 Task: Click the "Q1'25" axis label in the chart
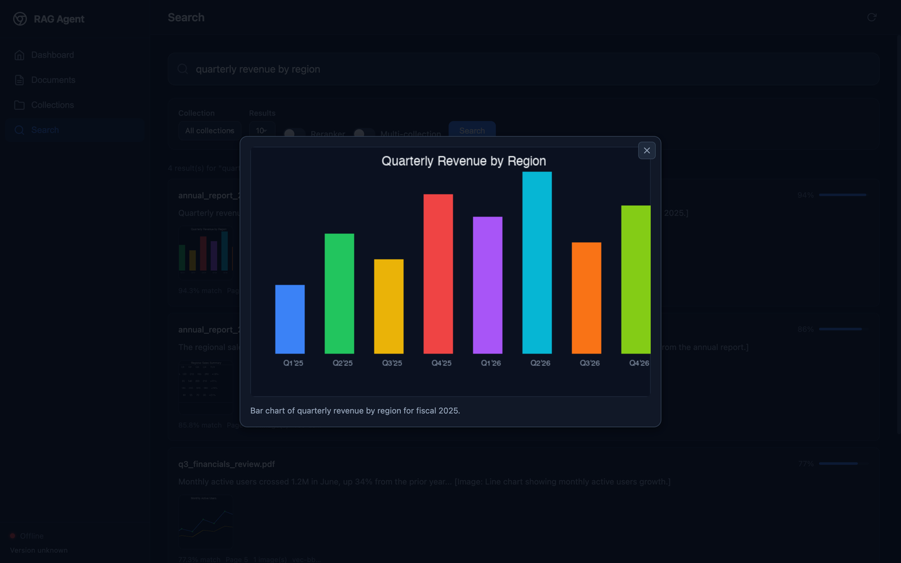tap(293, 363)
